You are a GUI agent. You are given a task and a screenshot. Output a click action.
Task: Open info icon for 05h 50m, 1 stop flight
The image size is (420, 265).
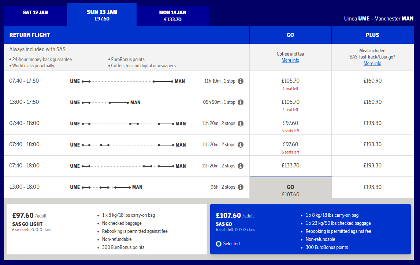241,102
